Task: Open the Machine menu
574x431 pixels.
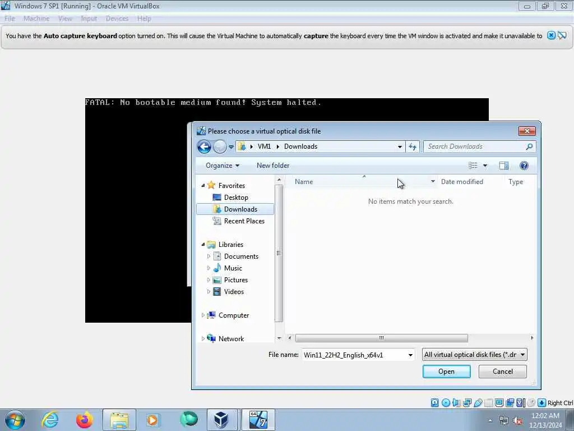Action: (x=36, y=19)
